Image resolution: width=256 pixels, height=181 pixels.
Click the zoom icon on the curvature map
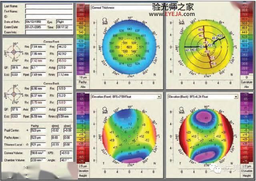(181, 20)
